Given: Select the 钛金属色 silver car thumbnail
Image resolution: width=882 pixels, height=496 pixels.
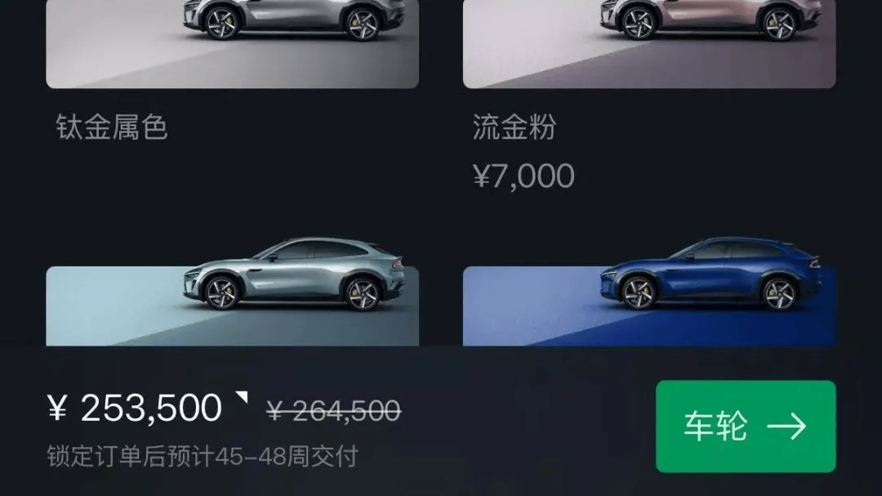Looking at the screenshot, I should (x=232, y=44).
